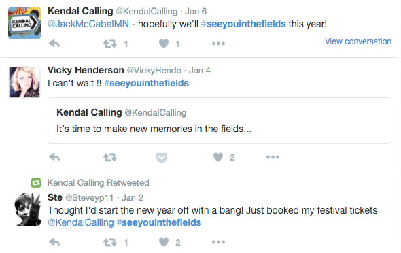Open Vicky Henderson's profile picture
Viewport: 401px width, 253px height.
24,82
